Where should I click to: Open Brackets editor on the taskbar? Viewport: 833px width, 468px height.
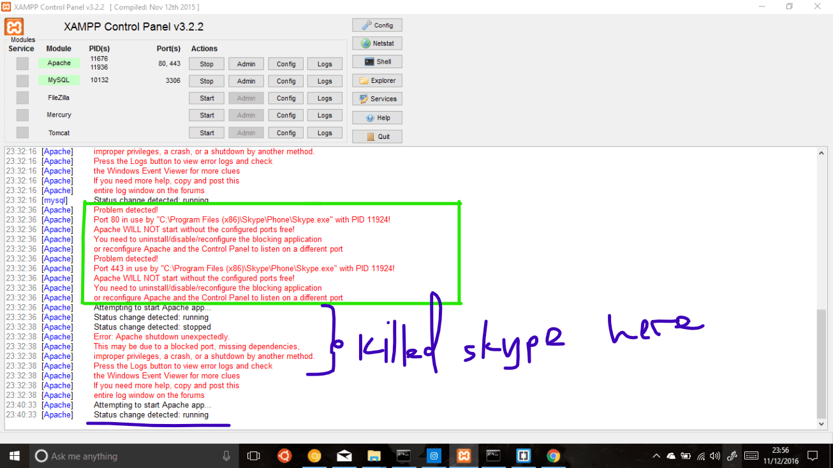point(524,456)
